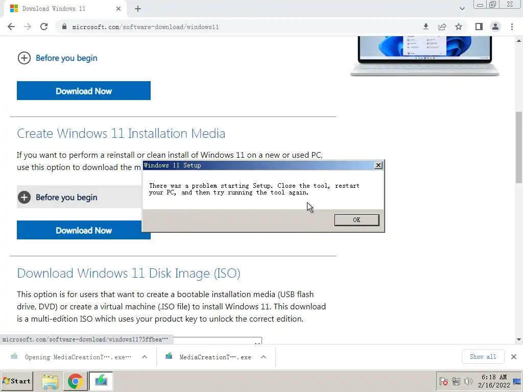Open the MediaCreationT….exe downloaded file
Viewport: 523px width, 392px height.
(209, 357)
